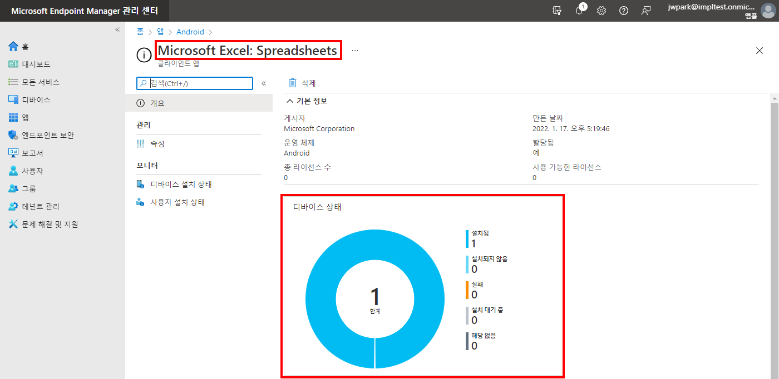Image resolution: width=779 pixels, height=379 pixels.
Task: Open the Cloud Shell / directory icon in header
Action: pyautogui.click(x=557, y=11)
